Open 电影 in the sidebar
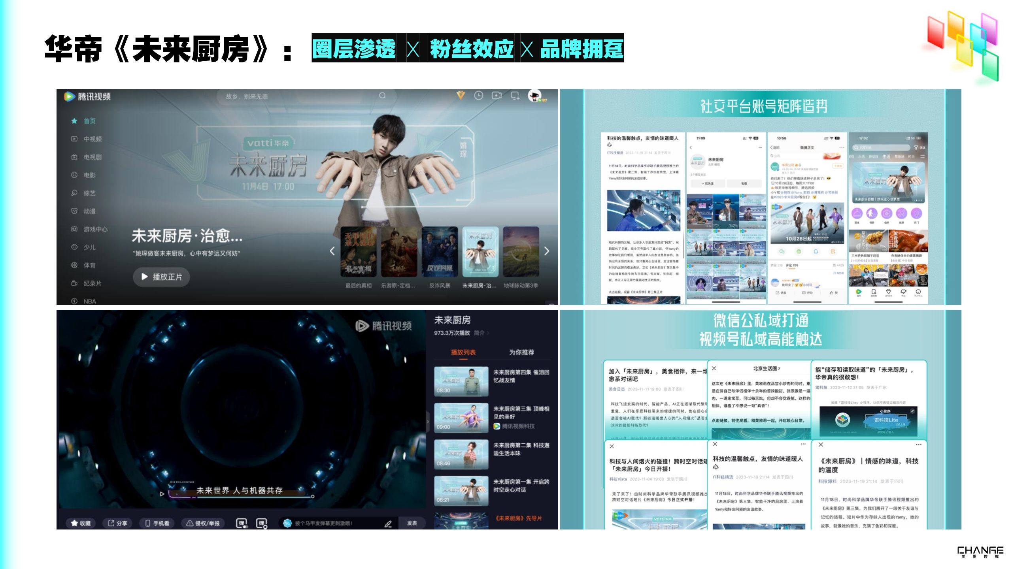1012x569 pixels. 83,175
